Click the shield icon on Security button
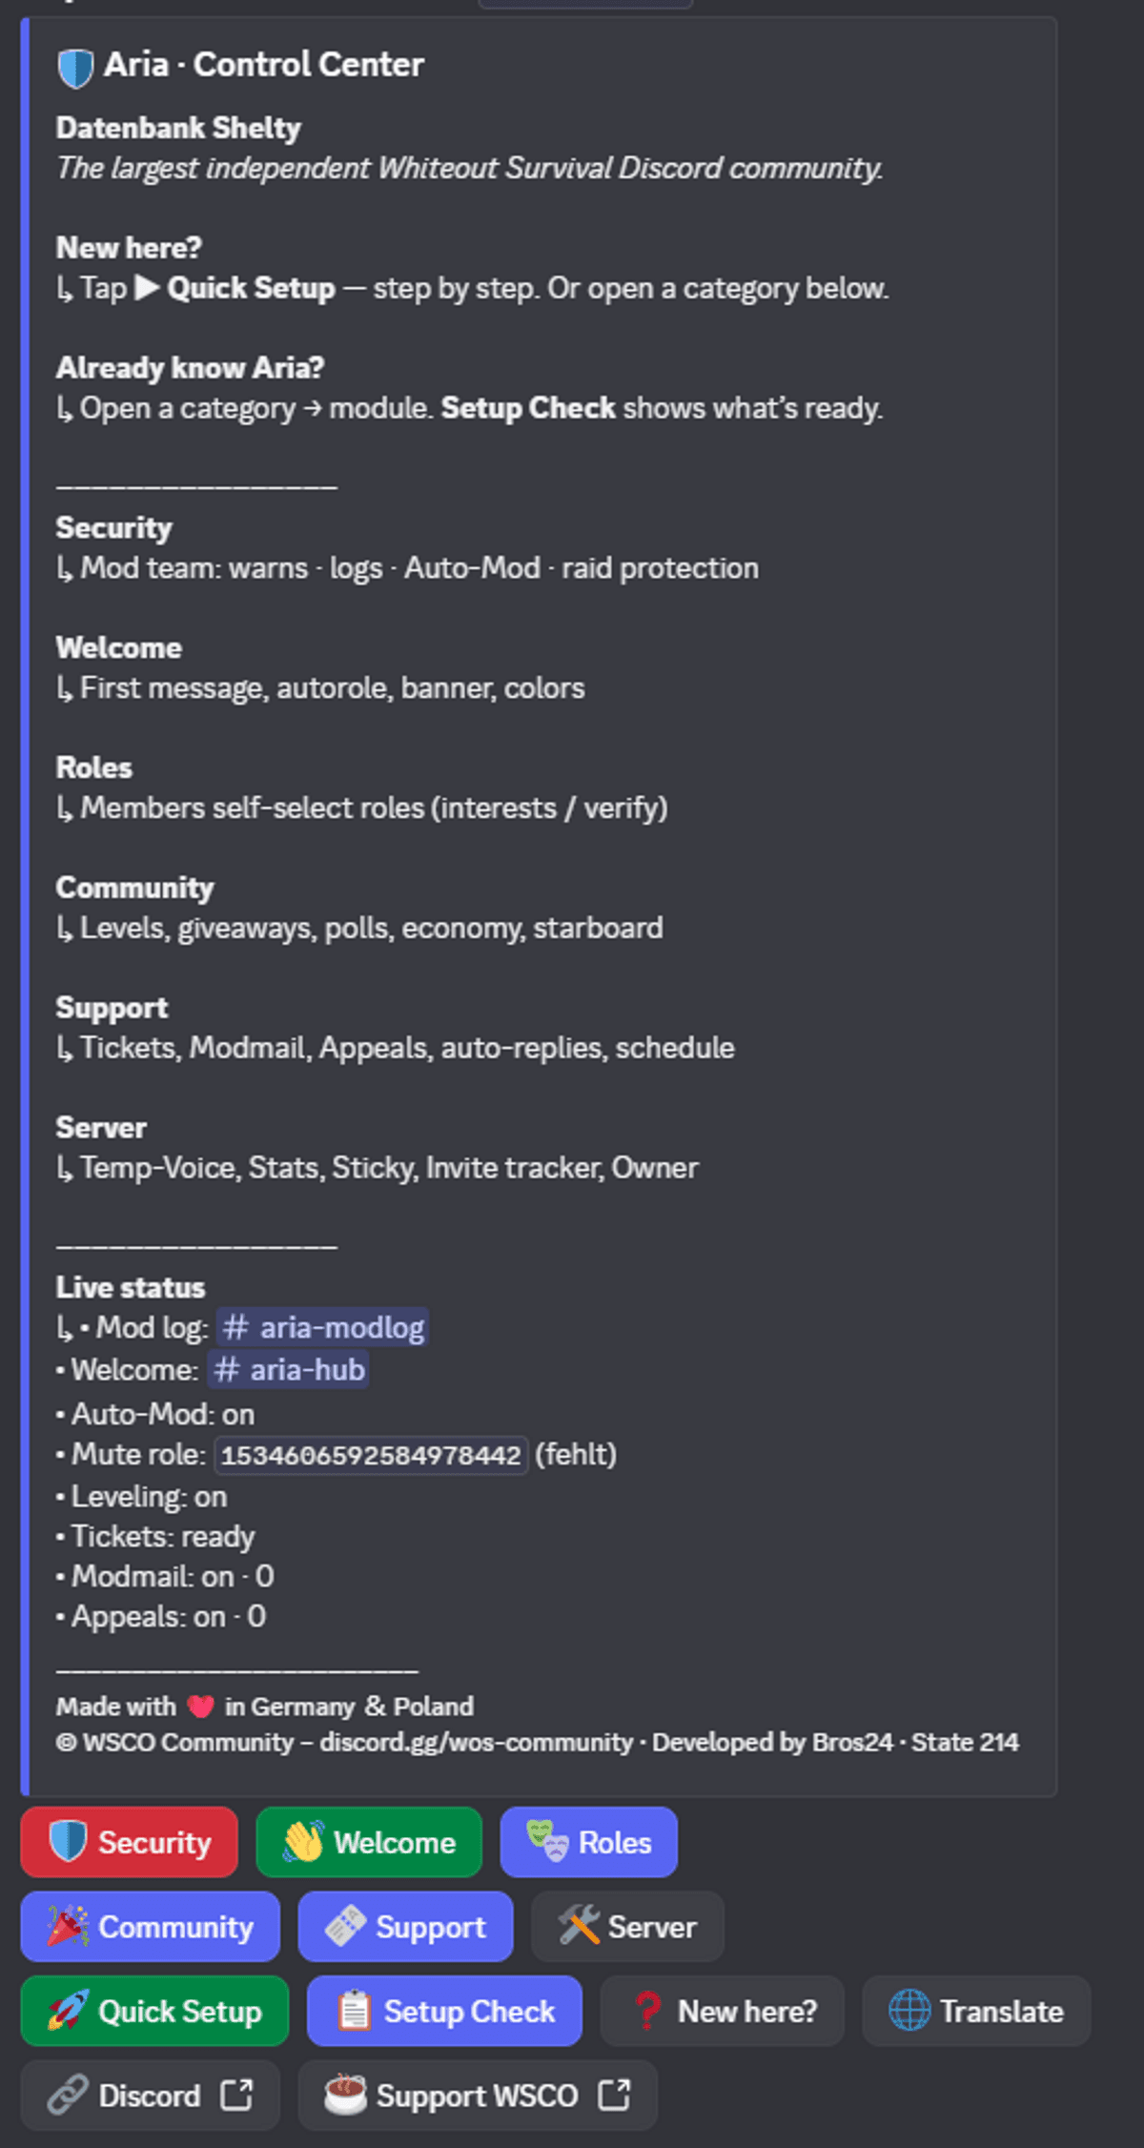Image resolution: width=1144 pixels, height=2148 pixels. (x=68, y=1842)
